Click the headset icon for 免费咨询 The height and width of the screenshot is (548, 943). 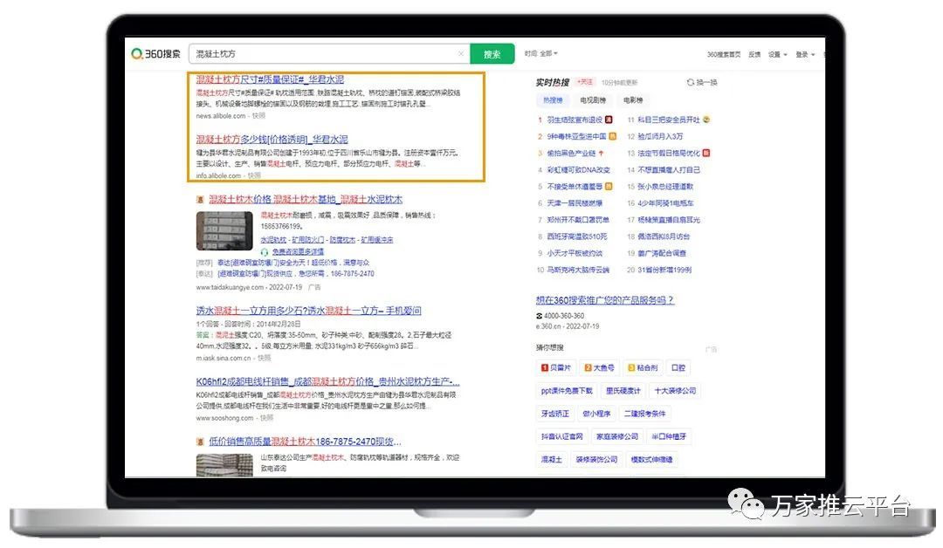pos(265,251)
